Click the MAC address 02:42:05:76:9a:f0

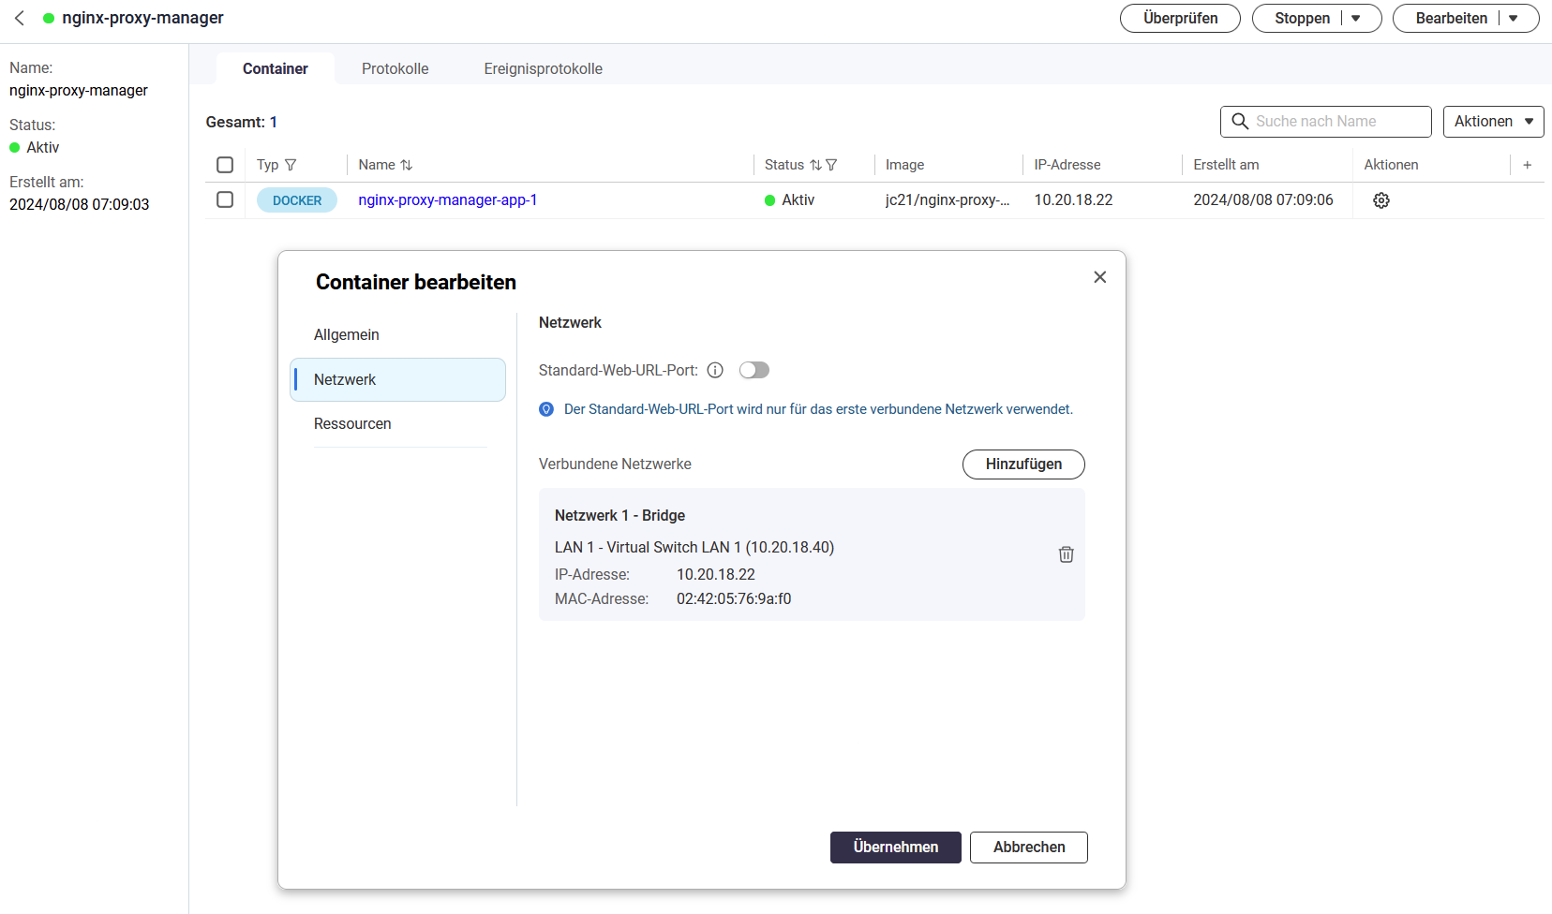click(734, 599)
